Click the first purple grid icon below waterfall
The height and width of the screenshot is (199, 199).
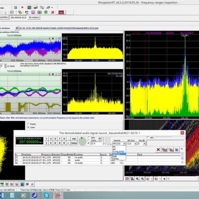tap(127, 179)
